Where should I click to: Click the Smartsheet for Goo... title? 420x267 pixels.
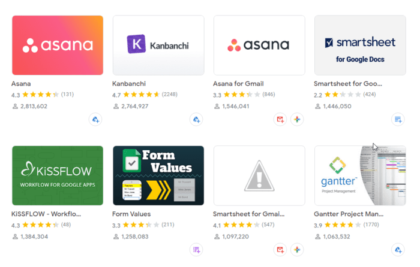[348, 84]
